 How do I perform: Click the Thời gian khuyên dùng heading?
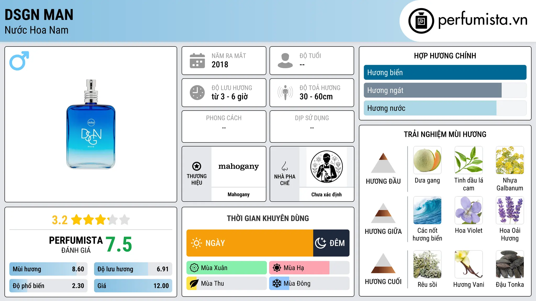(268, 218)
